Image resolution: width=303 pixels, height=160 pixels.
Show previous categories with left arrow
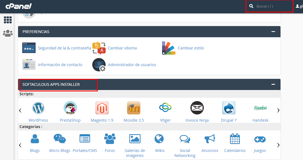coord(20,145)
